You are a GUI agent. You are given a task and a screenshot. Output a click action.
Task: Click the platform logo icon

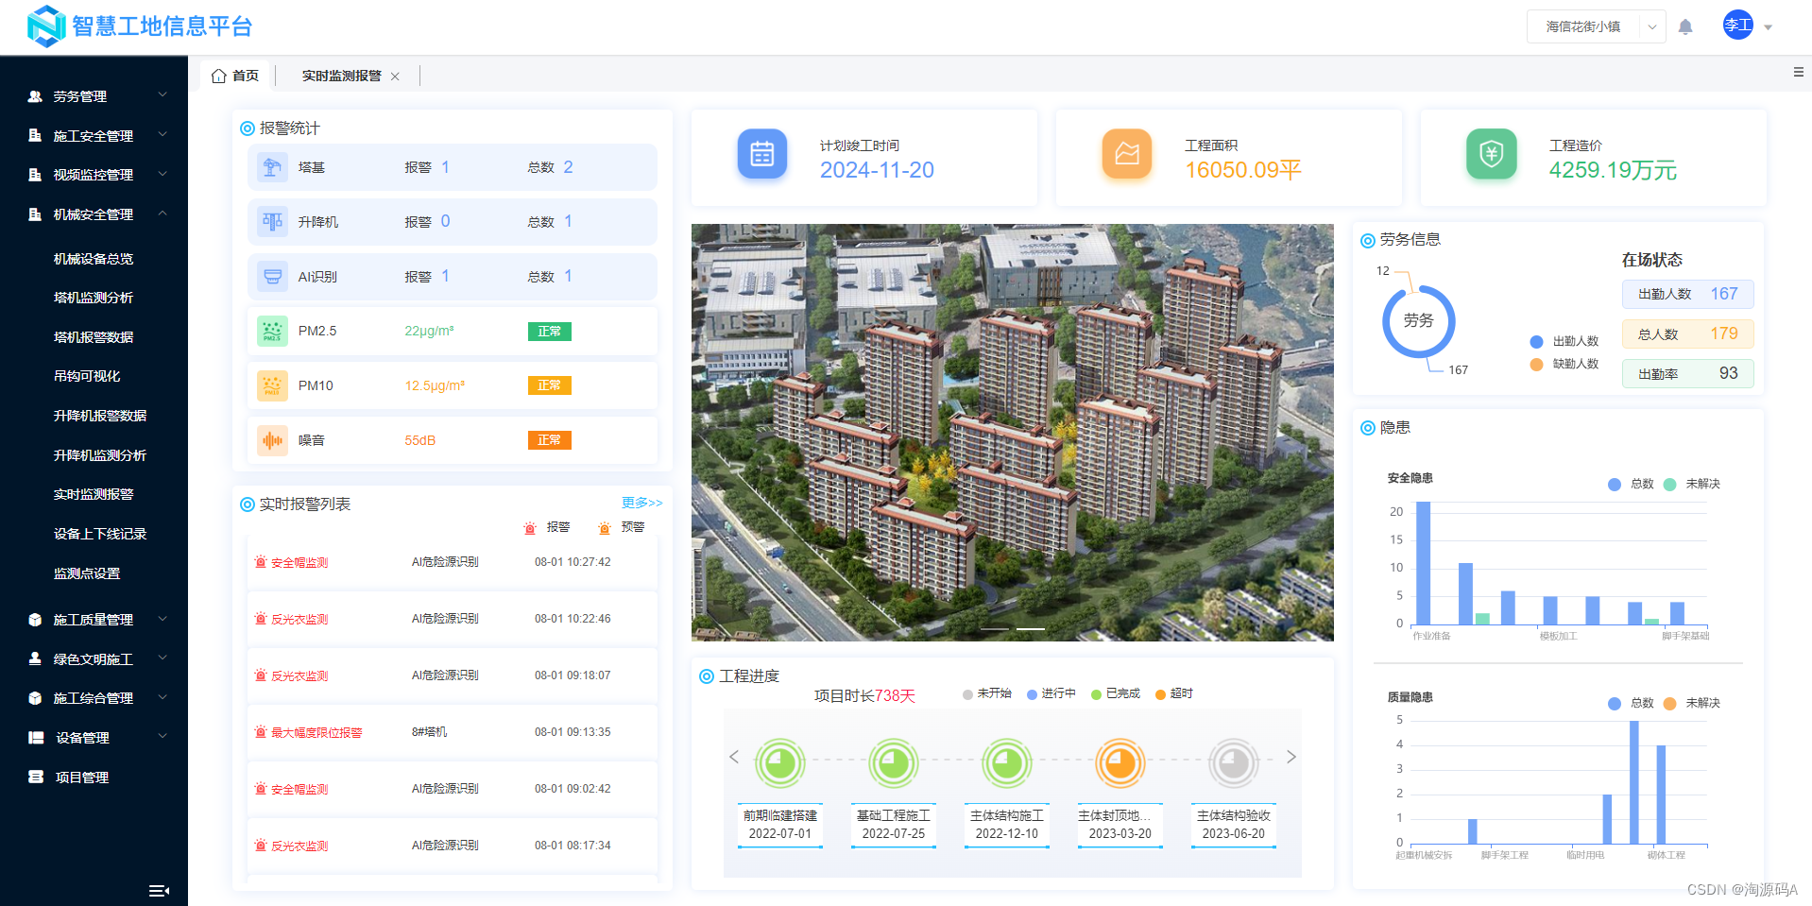tap(46, 26)
